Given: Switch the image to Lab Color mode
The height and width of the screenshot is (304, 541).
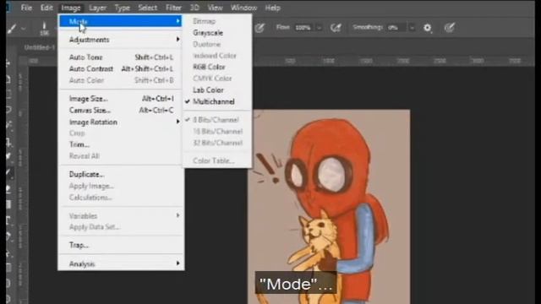Looking at the screenshot, I should 217,90.
